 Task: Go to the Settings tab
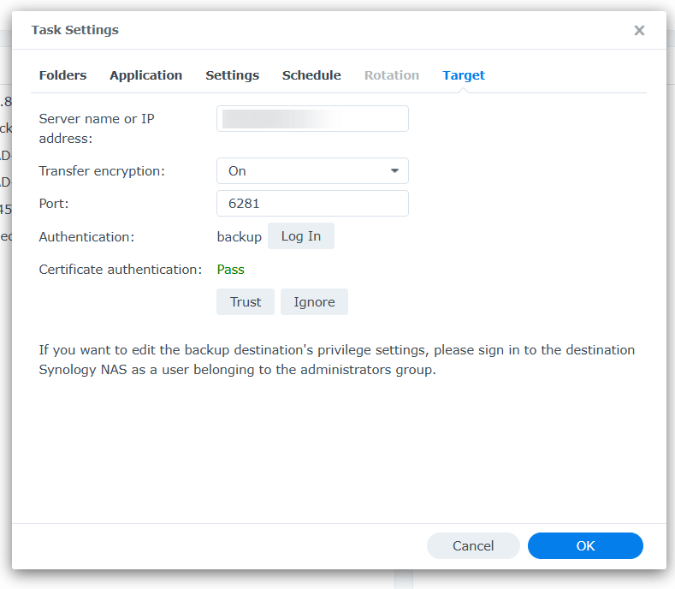[x=232, y=75]
